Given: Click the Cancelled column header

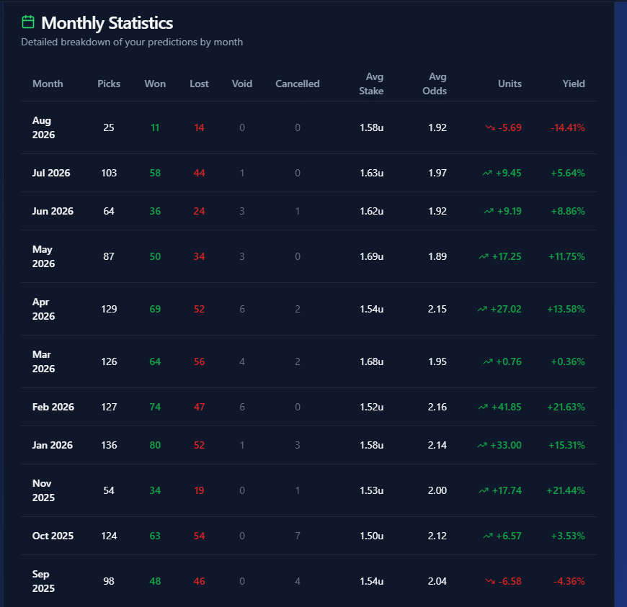Looking at the screenshot, I should 298,84.
